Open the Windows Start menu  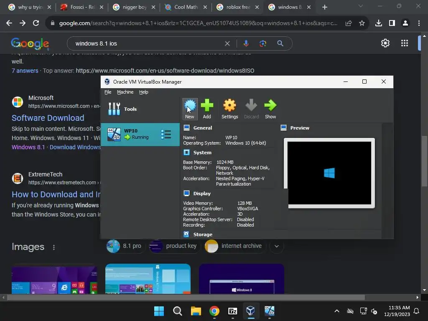click(x=159, y=311)
